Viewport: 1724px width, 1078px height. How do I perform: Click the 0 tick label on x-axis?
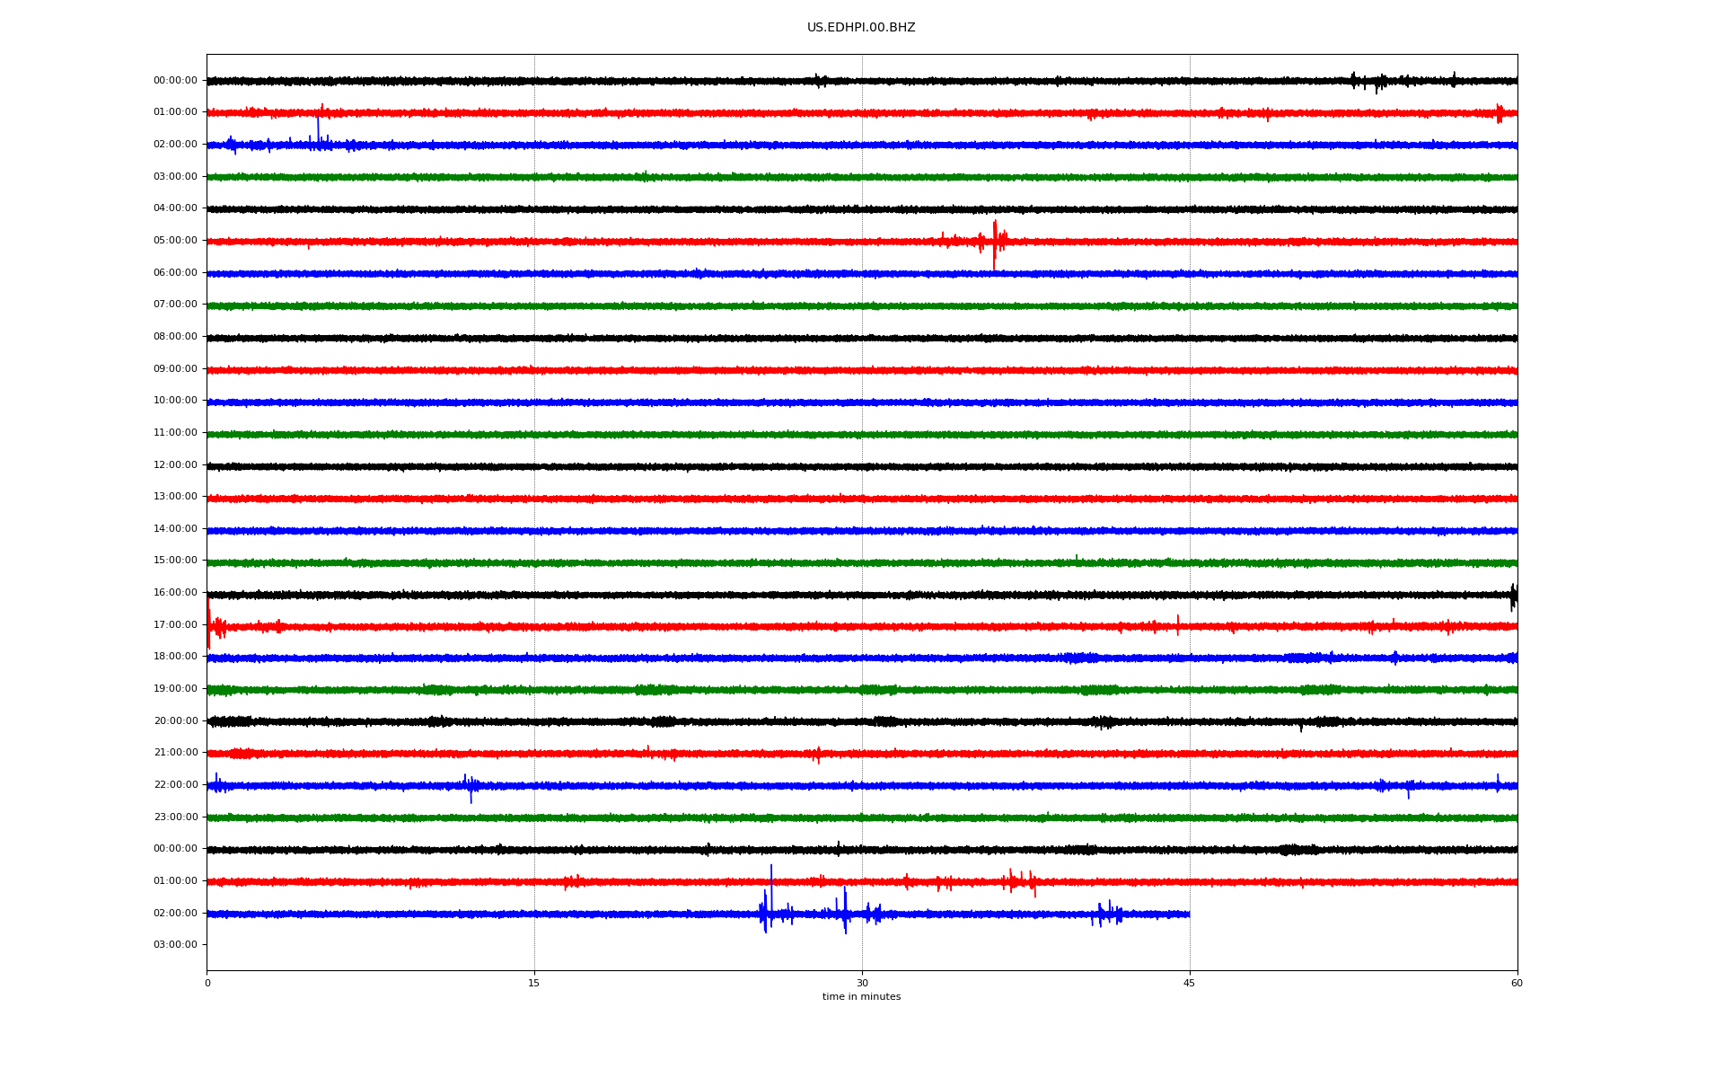point(207,984)
